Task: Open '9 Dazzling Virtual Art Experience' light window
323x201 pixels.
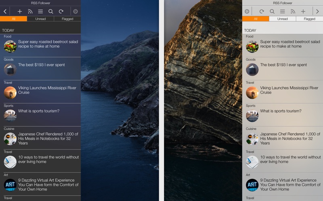Action: [290, 185]
